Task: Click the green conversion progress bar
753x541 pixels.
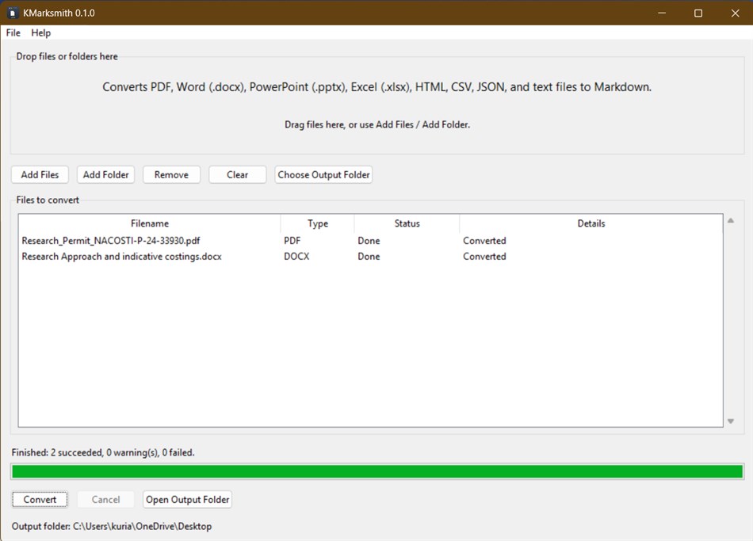Action: click(377, 471)
